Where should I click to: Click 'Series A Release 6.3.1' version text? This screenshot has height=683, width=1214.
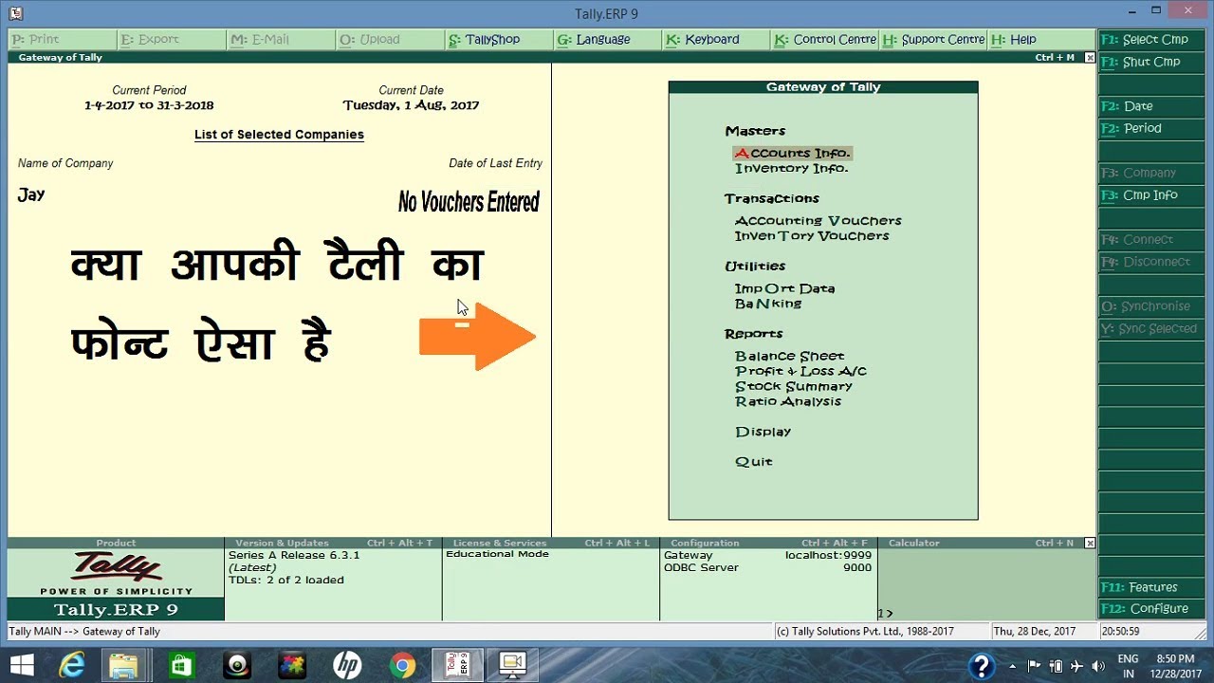point(294,555)
